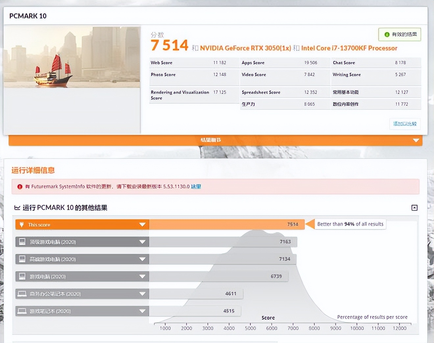This screenshot has width=434, height=343.
Task: Click the Apps Score value 19 506
Action: point(311,63)
